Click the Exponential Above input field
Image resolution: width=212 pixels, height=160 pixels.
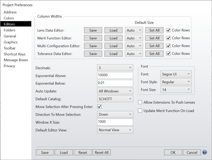(x=115, y=75)
